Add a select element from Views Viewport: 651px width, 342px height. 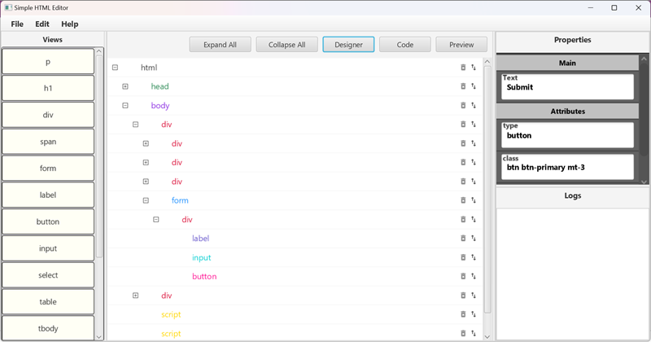48,275
